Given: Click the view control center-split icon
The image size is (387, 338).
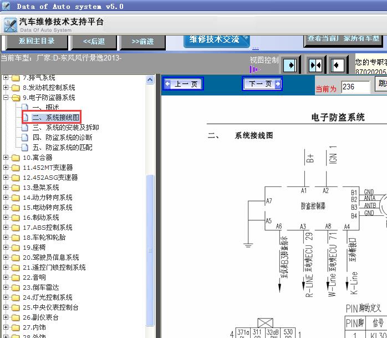Looking at the screenshot, I should (315, 65).
